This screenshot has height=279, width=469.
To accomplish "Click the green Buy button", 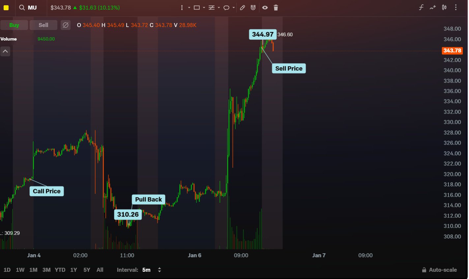I will pyautogui.click(x=14, y=25).
